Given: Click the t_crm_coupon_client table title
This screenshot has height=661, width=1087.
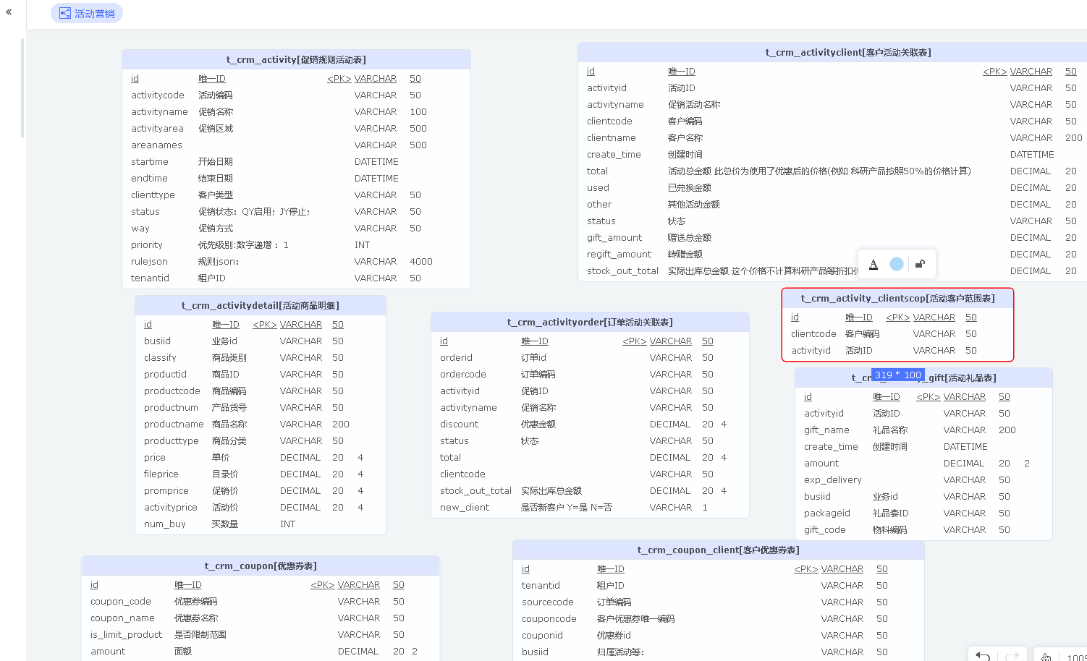Looking at the screenshot, I should (x=718, y=550).
